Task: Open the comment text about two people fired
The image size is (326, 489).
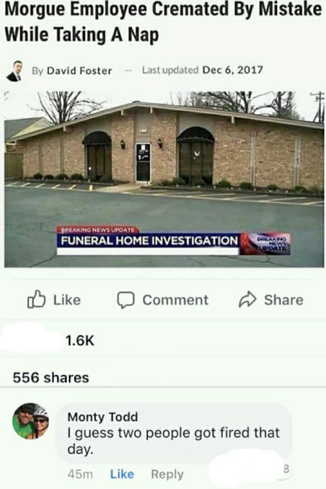Action: click(174, 441)
